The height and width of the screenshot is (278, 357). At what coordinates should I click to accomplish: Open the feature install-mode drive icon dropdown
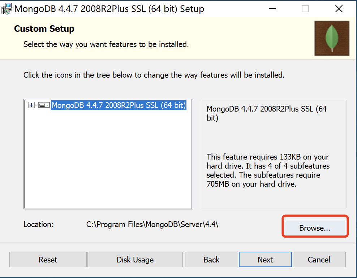[44, 105]
